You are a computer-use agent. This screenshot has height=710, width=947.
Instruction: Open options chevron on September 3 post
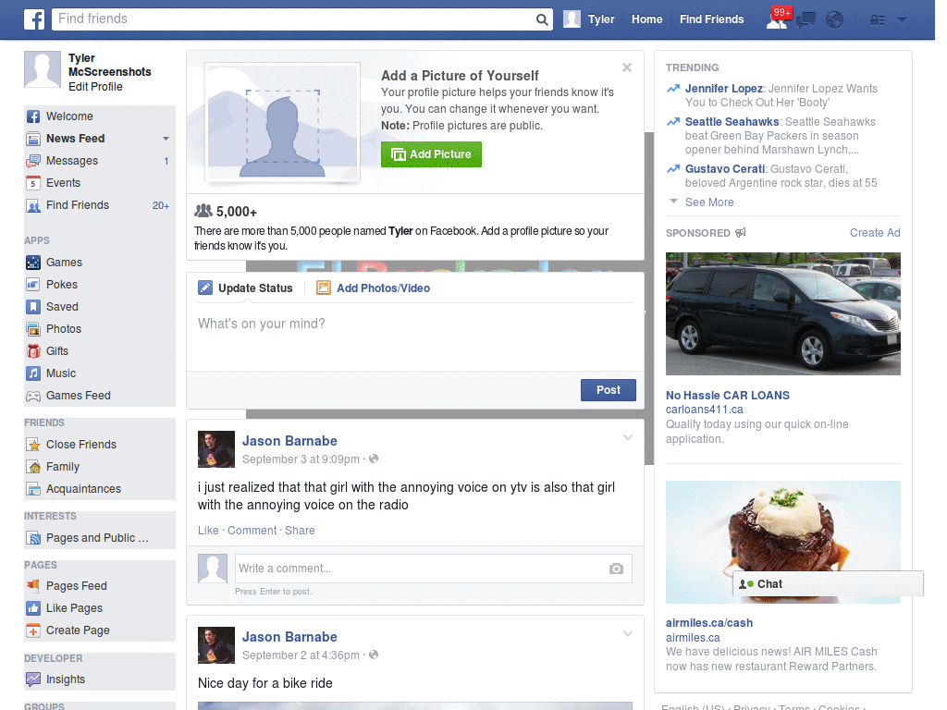click(628, 437)
